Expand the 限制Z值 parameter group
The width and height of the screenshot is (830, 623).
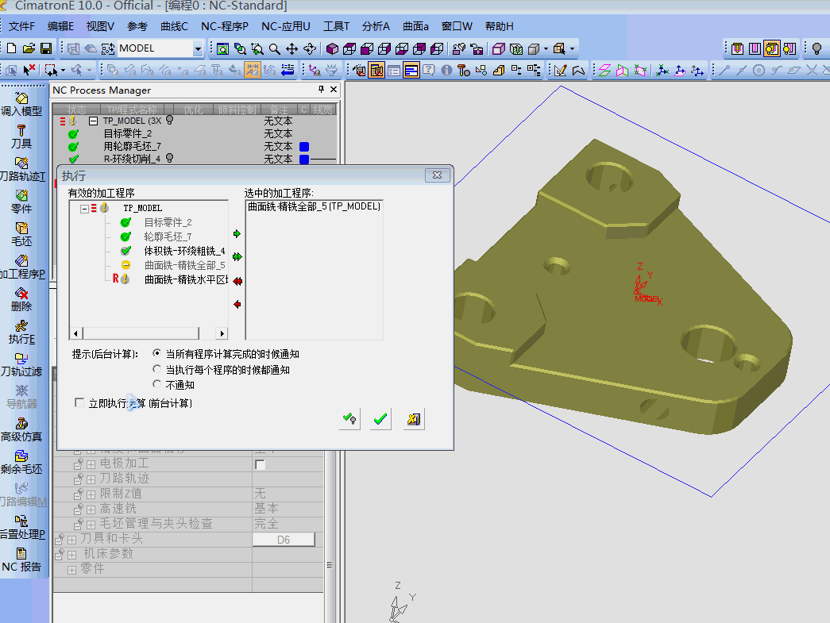[91, 494]
